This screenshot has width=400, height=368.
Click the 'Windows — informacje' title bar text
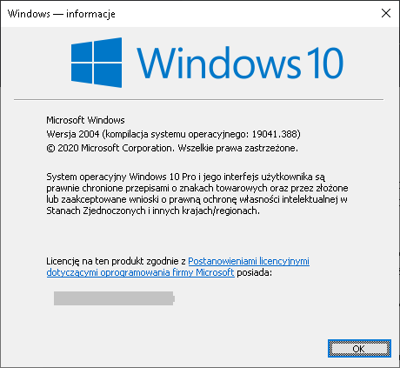pyautogui.click(x=62, y=14)
